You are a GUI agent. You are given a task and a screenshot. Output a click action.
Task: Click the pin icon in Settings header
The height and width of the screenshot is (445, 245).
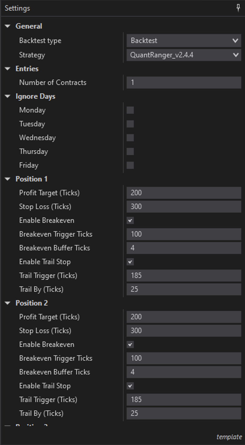point(238,8)
